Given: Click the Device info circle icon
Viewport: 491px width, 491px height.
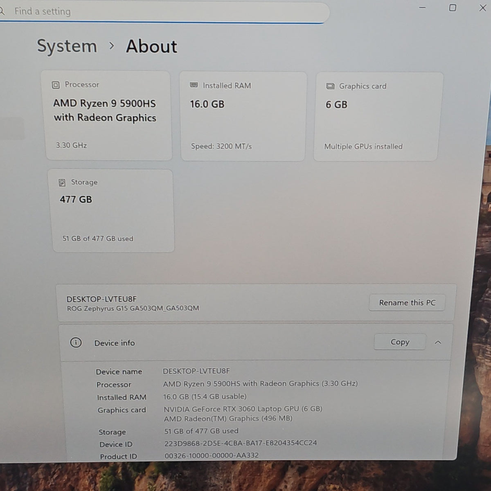Looking at the screenshot, I should (76, 342).
